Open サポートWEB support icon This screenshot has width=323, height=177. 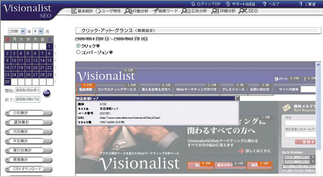(x=228, y=4)
